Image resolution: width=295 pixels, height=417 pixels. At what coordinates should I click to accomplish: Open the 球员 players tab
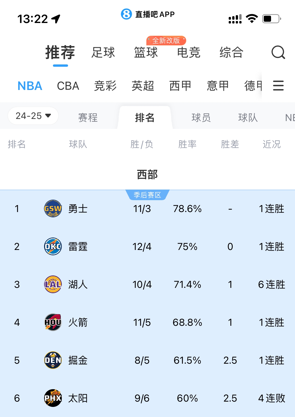201,118
